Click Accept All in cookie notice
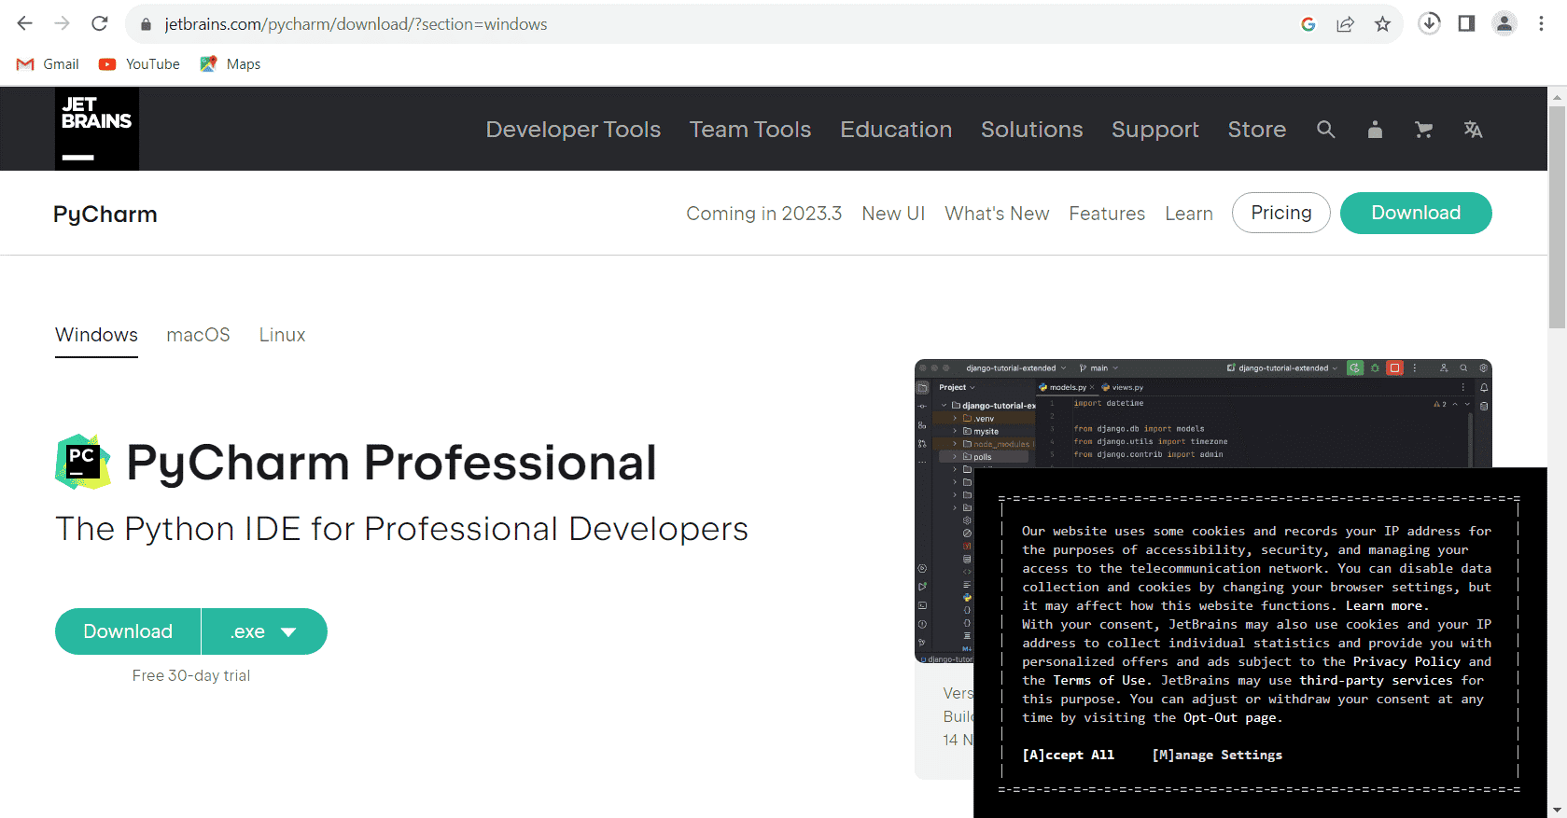This screenshot has width=1567, height=818. (x=1068, y=755)
